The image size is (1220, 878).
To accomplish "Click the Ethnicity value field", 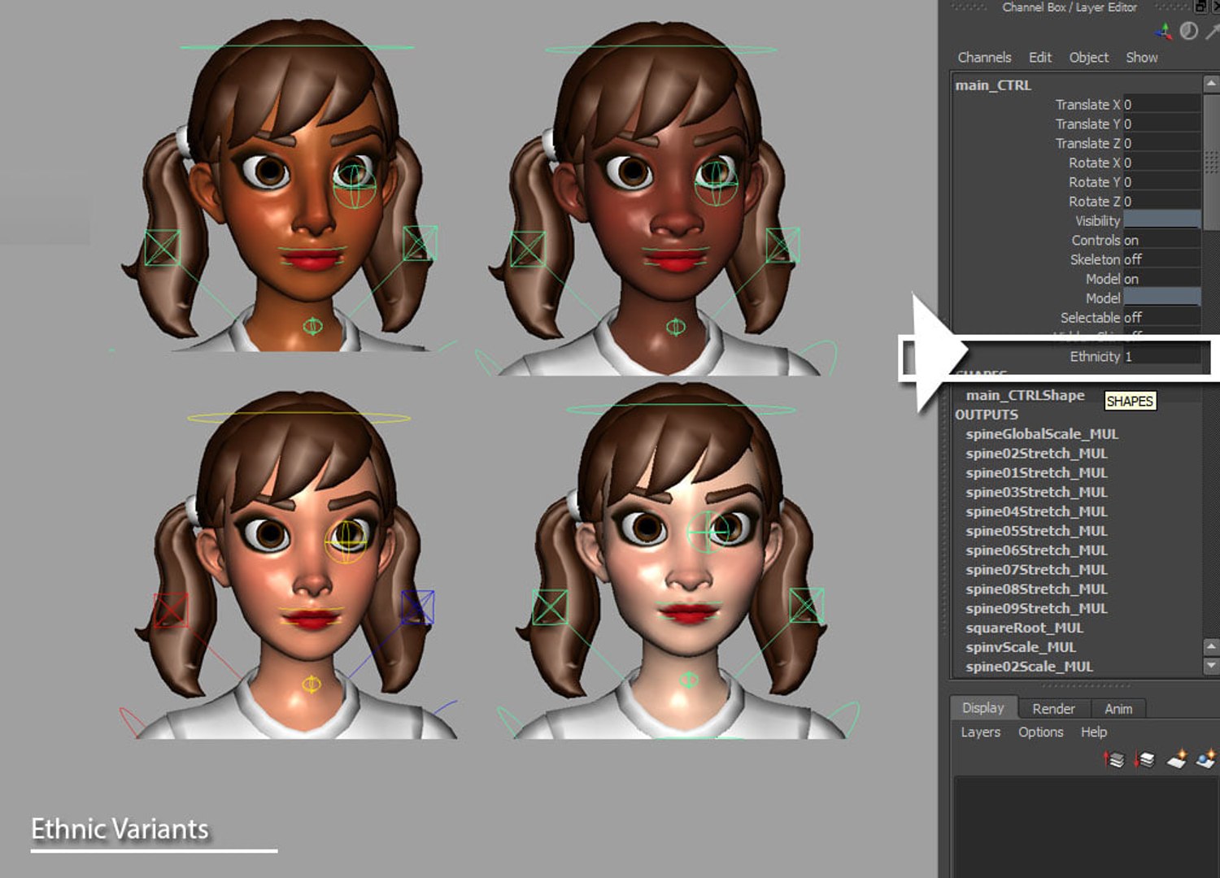I will [1161, 356].
